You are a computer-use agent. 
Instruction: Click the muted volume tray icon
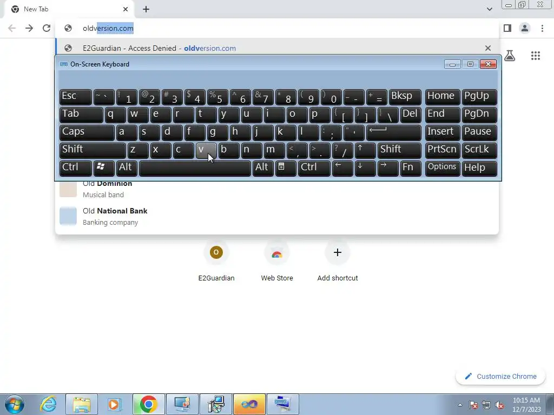coord(499,405)
